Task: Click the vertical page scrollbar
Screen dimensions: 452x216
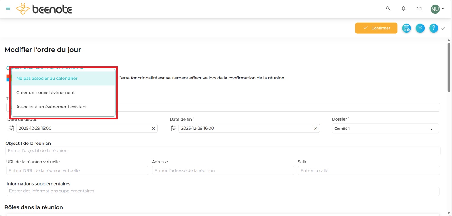Action: click(x=449, y=68)
